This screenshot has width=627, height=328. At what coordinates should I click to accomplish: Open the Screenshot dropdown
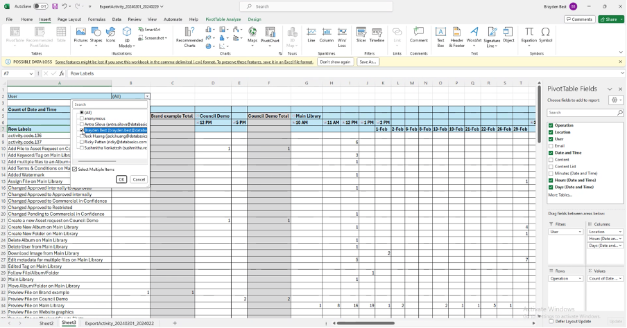[153, 38]
